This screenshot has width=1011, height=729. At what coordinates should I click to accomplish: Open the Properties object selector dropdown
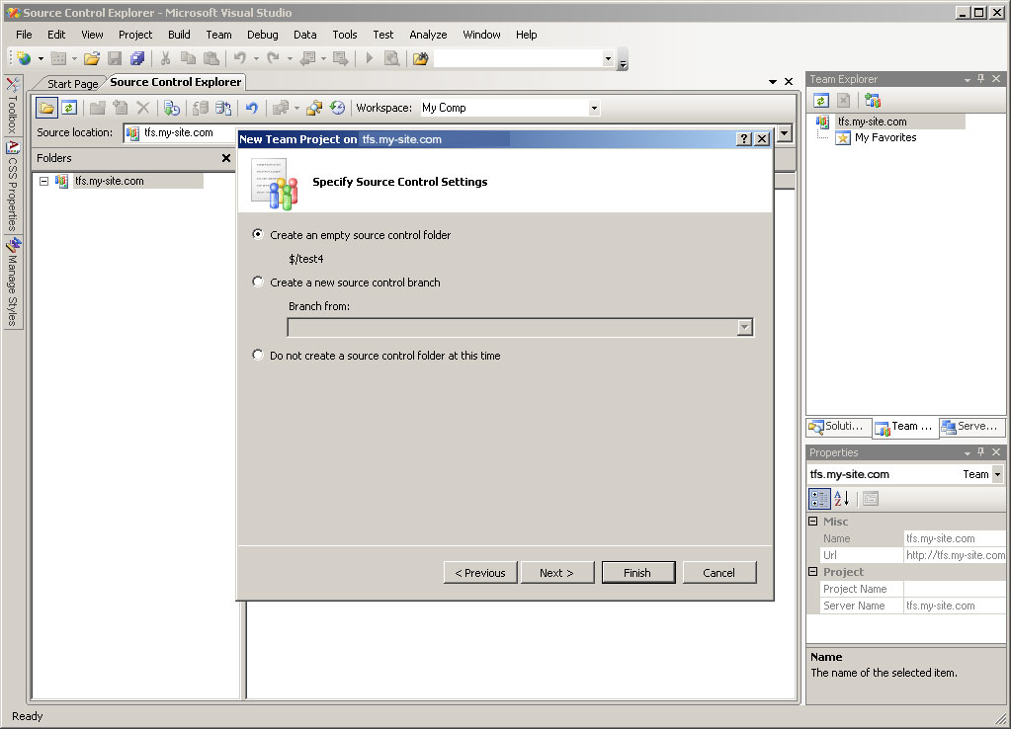(997, 474)
